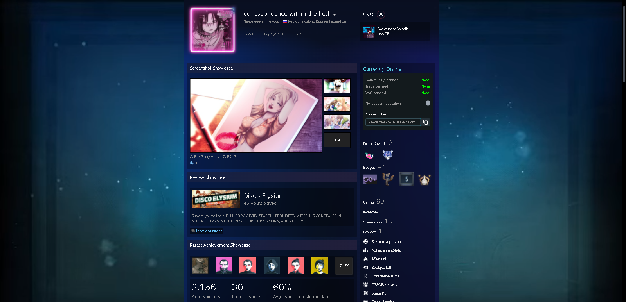Click the SteamAnalyst.com icon
The width and height of the screenshot is (626, 302).
[365, 242]
